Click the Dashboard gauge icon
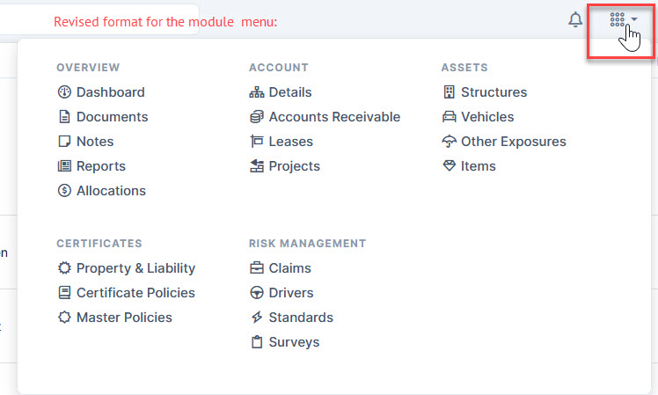This screenshot has height=395, width=658. [x=64, y=91]
